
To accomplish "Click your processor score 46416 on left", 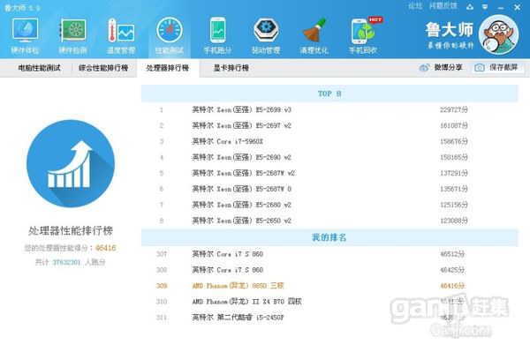I will click(105, 248).
